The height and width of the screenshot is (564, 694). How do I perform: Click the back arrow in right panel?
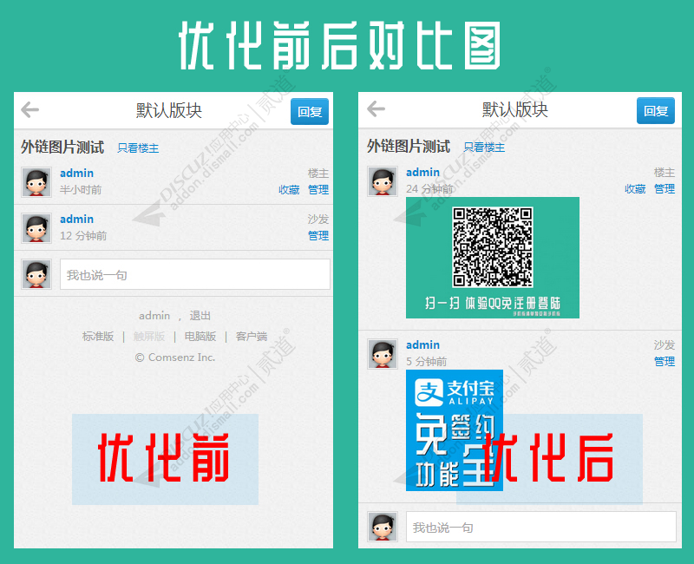point(376,109)
